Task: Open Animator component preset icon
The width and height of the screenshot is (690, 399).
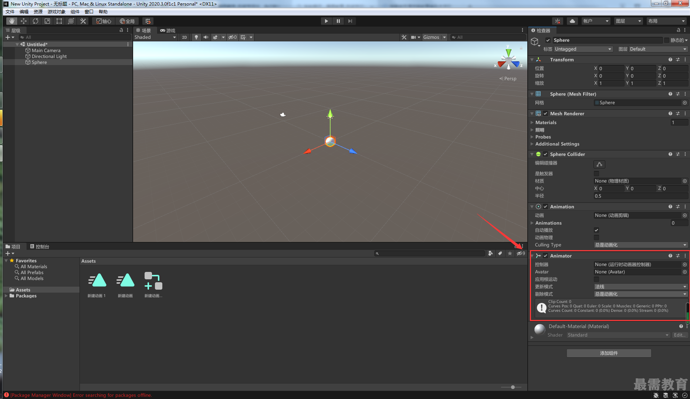Action: coord(677,256)
